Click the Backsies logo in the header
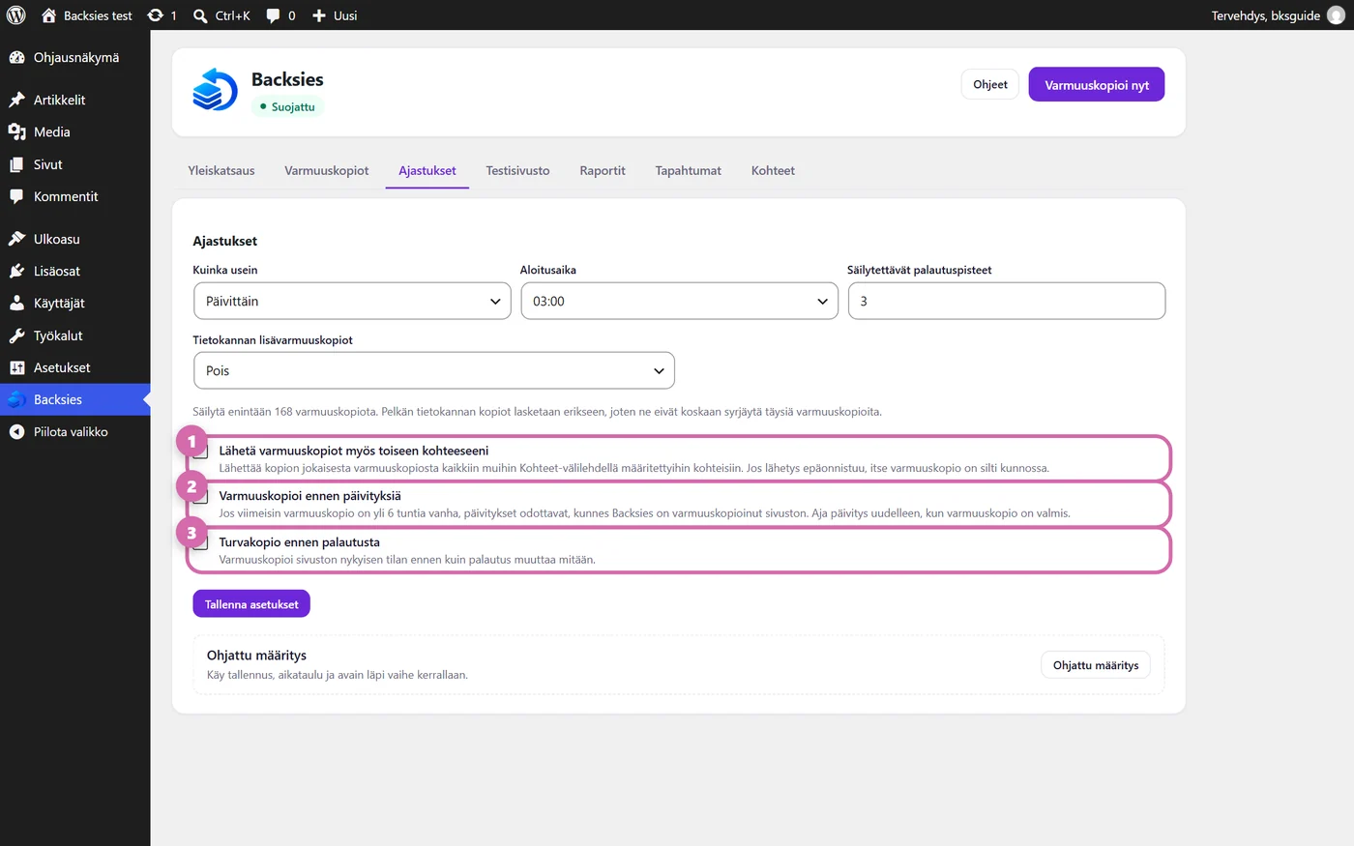Viewport: 1354px width, 846px height. click(x=215, y=90)
